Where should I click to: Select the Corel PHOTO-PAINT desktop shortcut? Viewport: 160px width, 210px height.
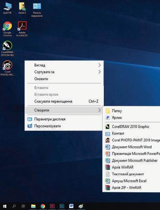pos(8,68)
